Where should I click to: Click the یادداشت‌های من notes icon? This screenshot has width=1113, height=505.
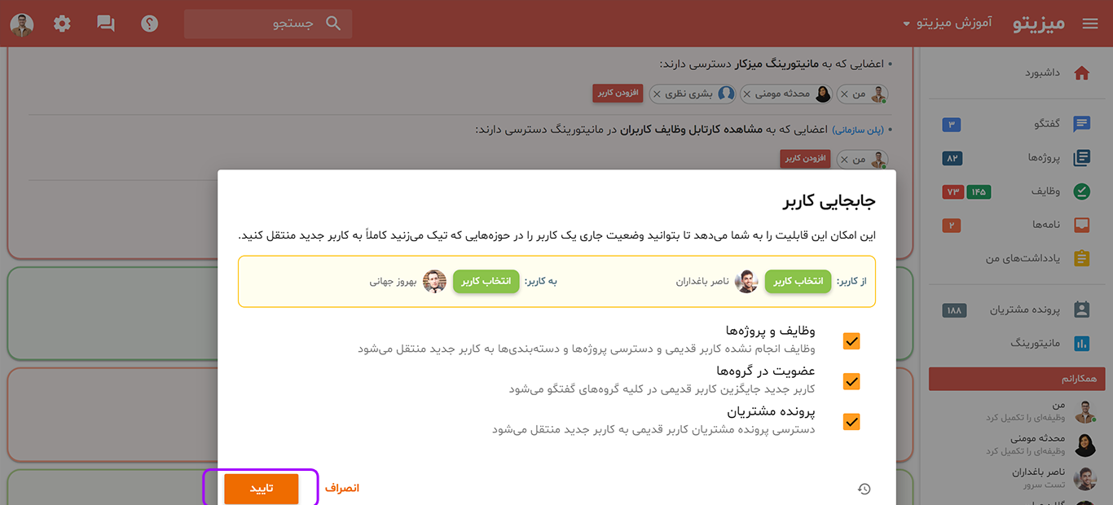1082,258
